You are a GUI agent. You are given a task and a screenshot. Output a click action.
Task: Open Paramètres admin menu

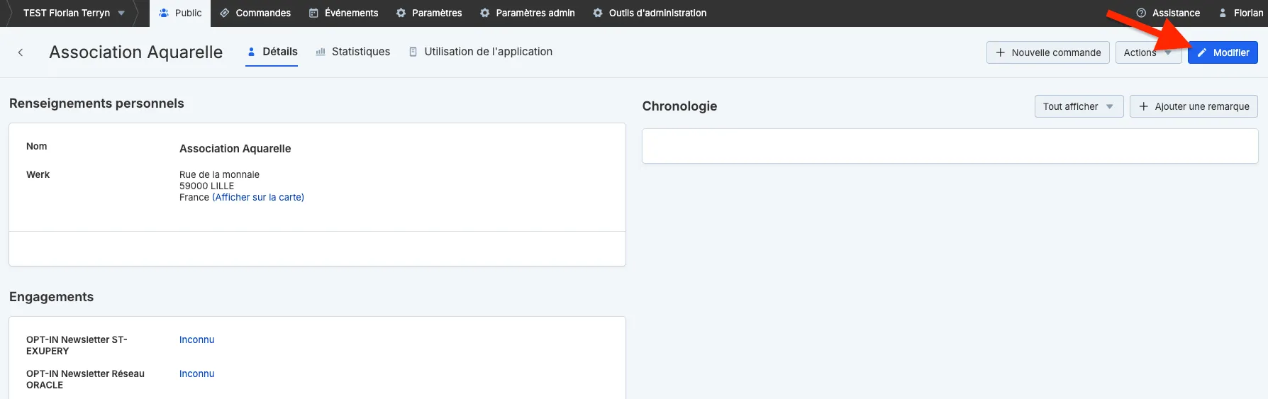(528, 13)
